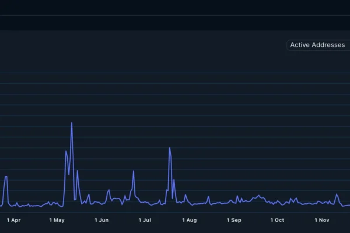
Task: Click the small bump just after 1 Sep
Action: click(237, 196)
